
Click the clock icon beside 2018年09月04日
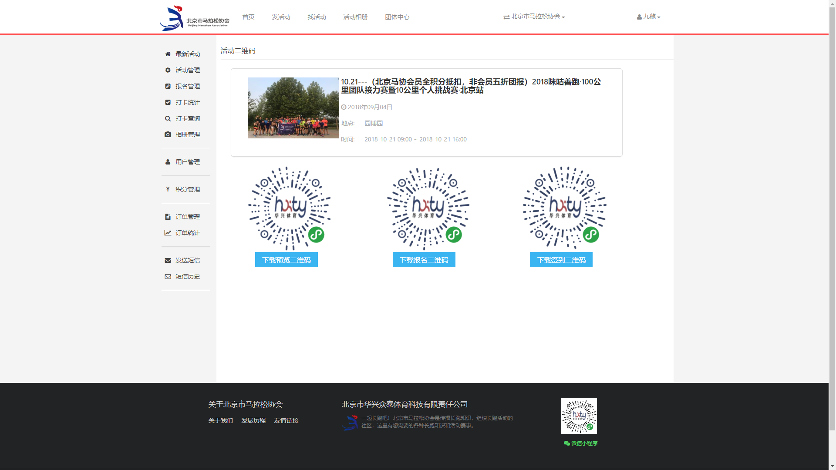pos(344,107)
